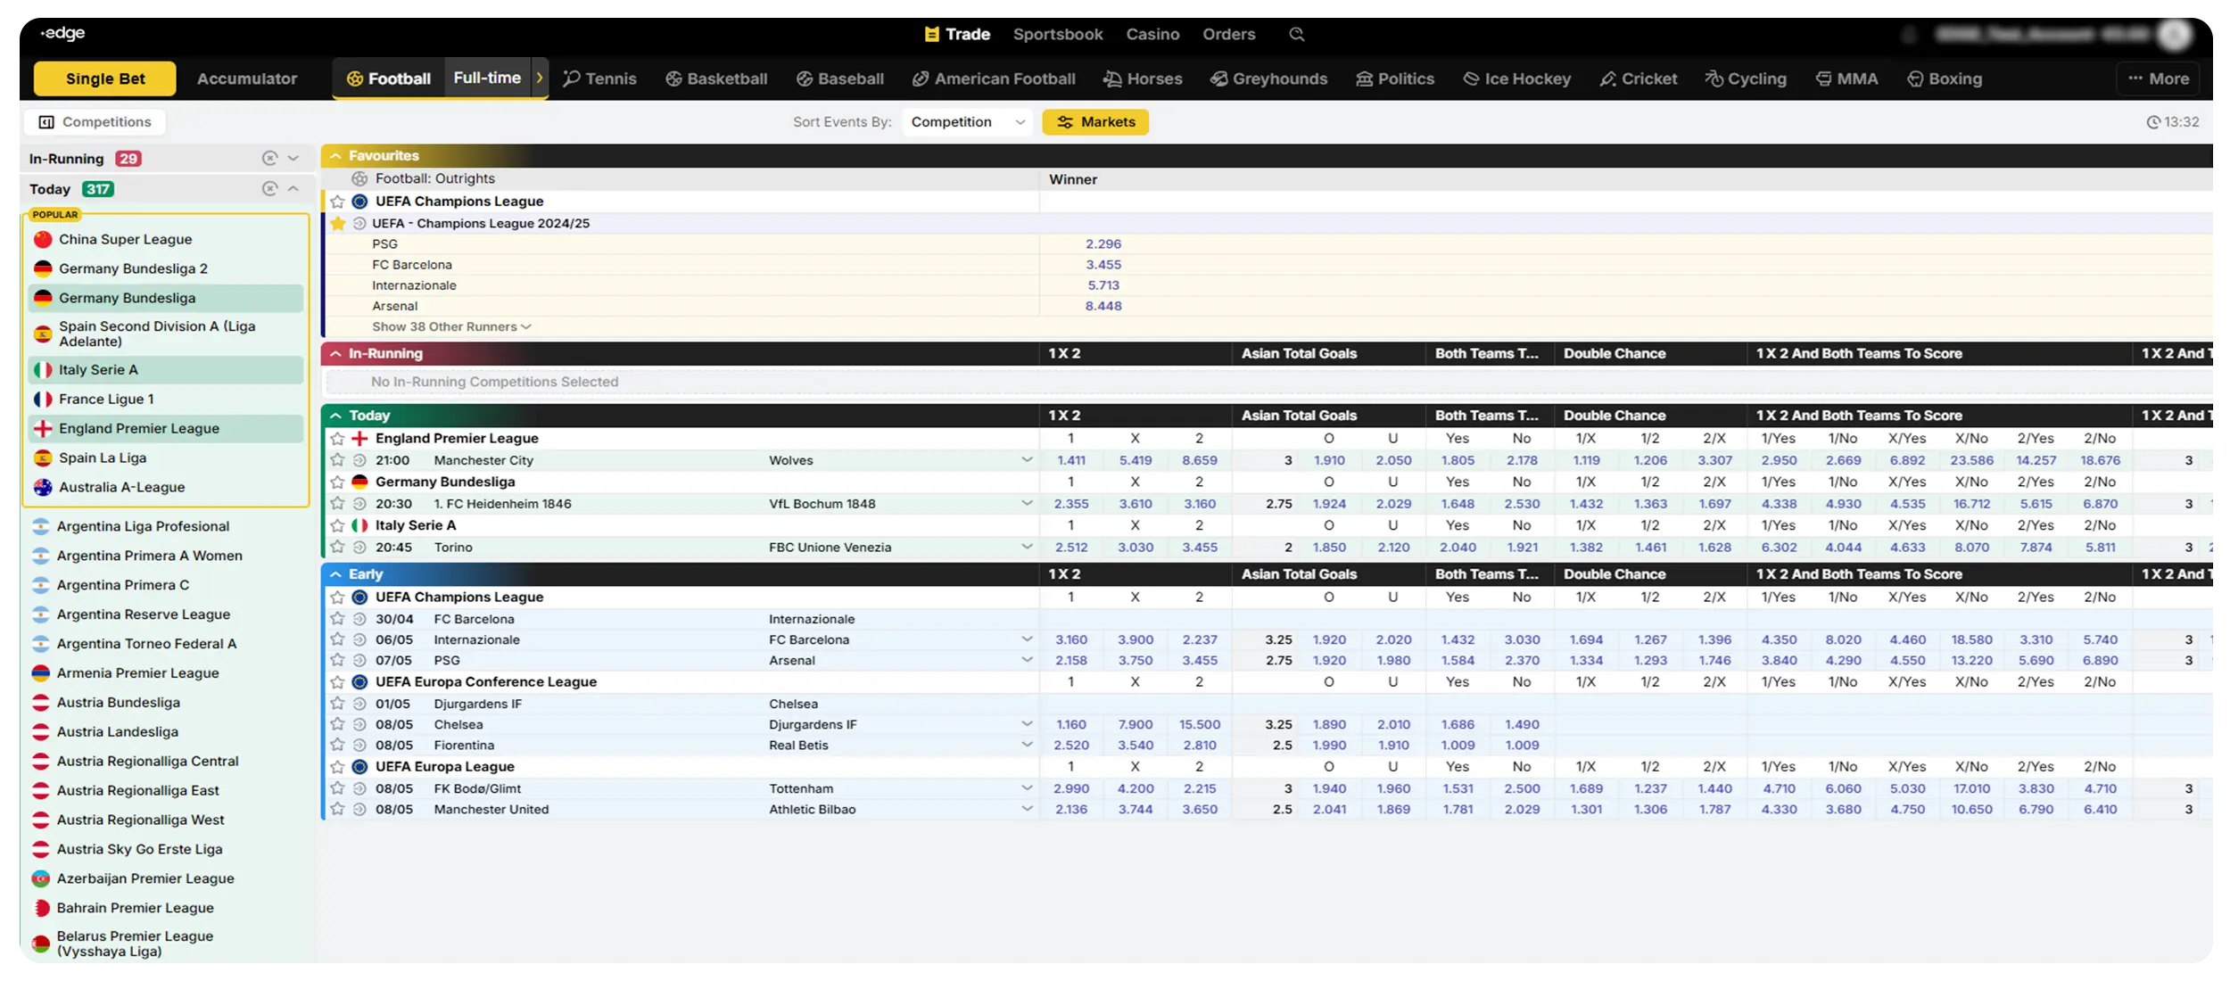Select Germany Bundesliga 2 competition
Viewport: 2230px width, 981px height.
coord(166,268)
